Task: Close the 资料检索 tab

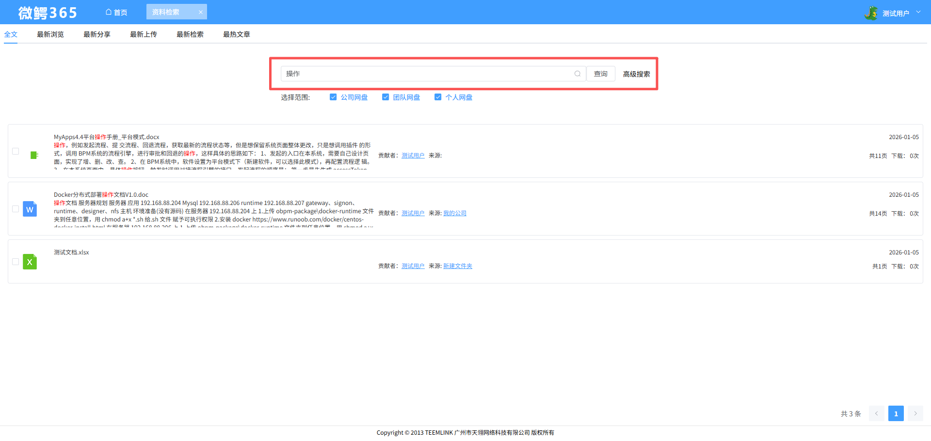Action: pyautogui.click(x=201, y=12)
